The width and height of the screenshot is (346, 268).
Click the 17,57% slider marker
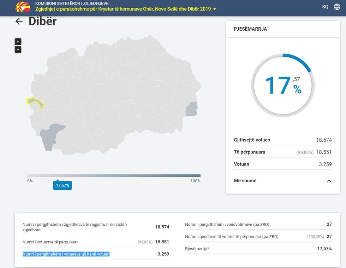(x=62, y=185)
